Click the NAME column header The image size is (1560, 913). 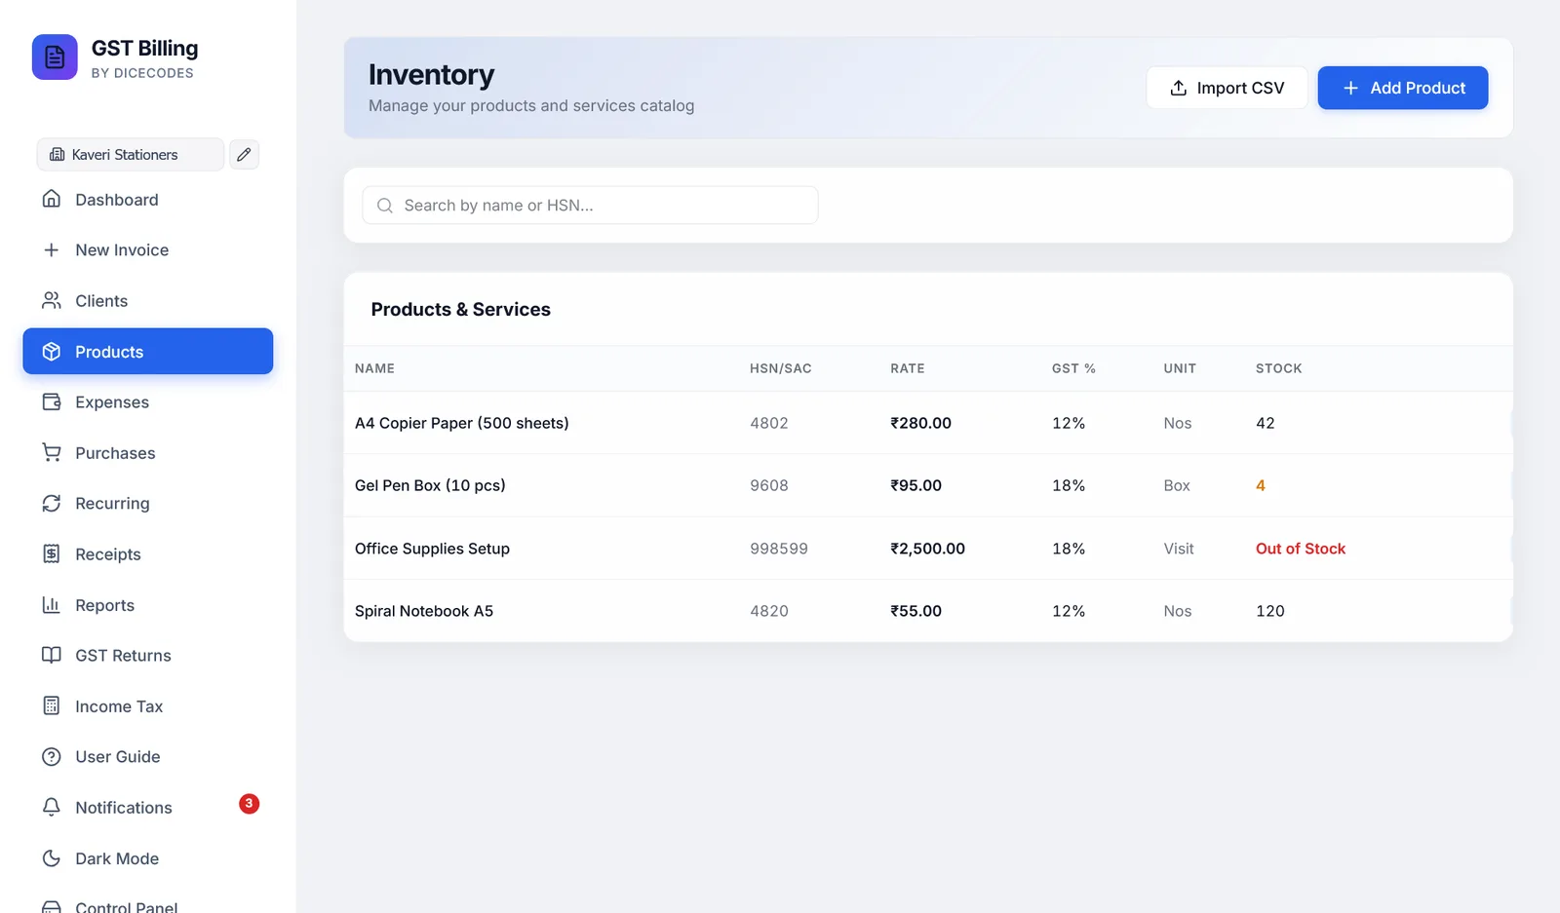tap(374, 368)
